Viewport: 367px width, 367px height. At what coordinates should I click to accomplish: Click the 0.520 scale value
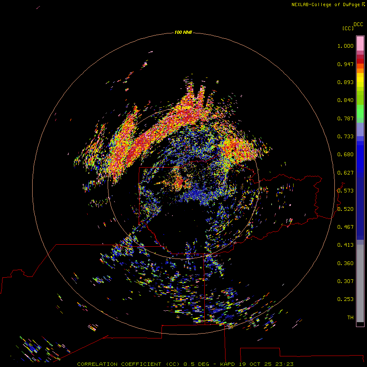pyautogui.click(x=345, y=209)
